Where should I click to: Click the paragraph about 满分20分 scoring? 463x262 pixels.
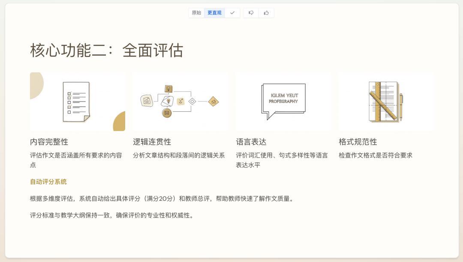[x=162, y=199]
